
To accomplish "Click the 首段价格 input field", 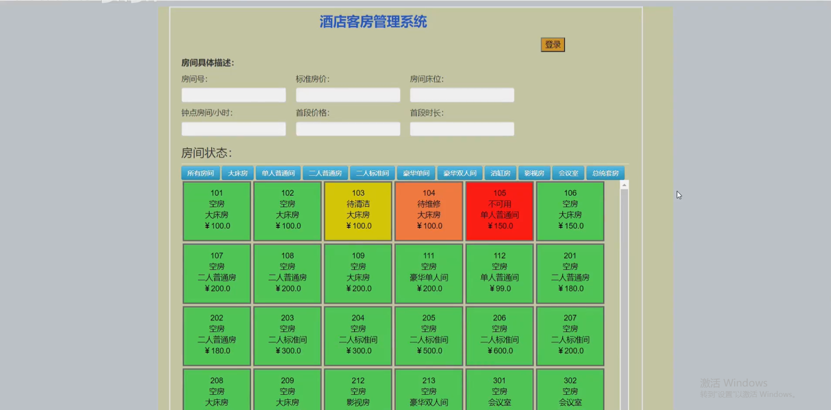I will [x=347, y=129].
